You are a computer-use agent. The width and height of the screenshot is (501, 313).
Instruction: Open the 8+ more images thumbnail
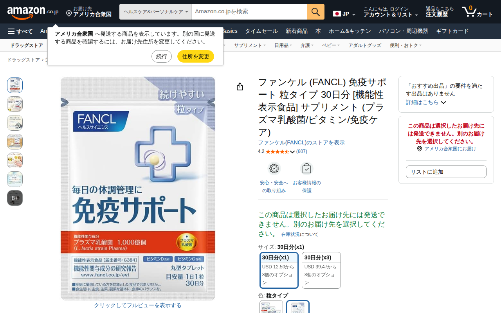pyautogui.click(x=15, y=198)
